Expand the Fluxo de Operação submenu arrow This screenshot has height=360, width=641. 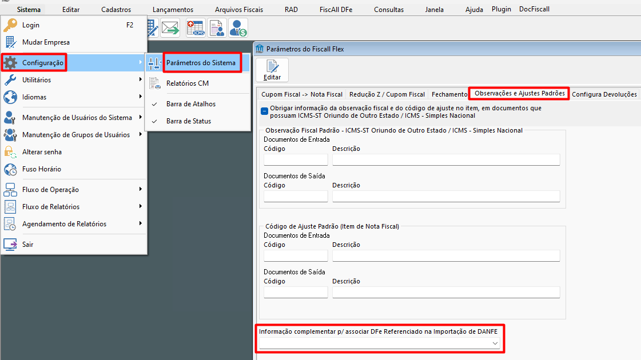click(x=140, y=189)
